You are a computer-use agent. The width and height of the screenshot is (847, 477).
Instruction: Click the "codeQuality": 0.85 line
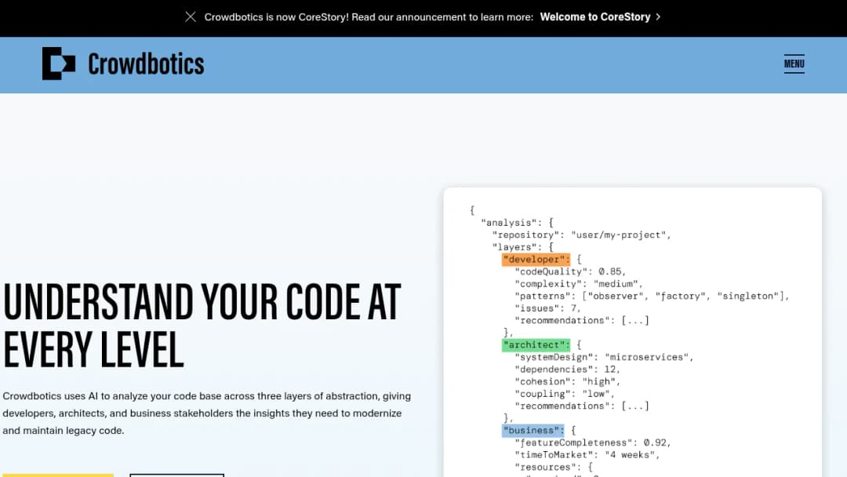click(570, 271)
